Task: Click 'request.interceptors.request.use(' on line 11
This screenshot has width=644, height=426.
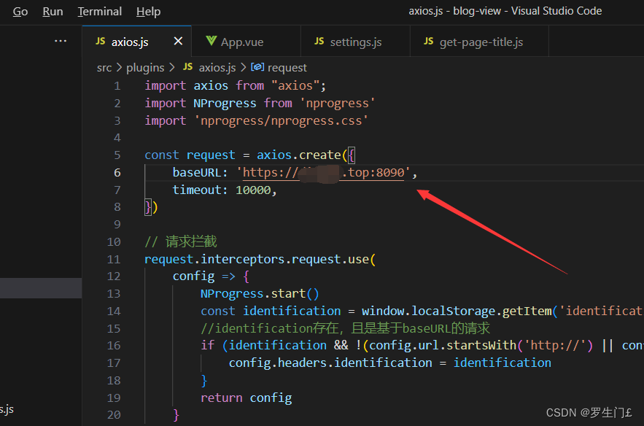Action: click(x=260, y=259)
